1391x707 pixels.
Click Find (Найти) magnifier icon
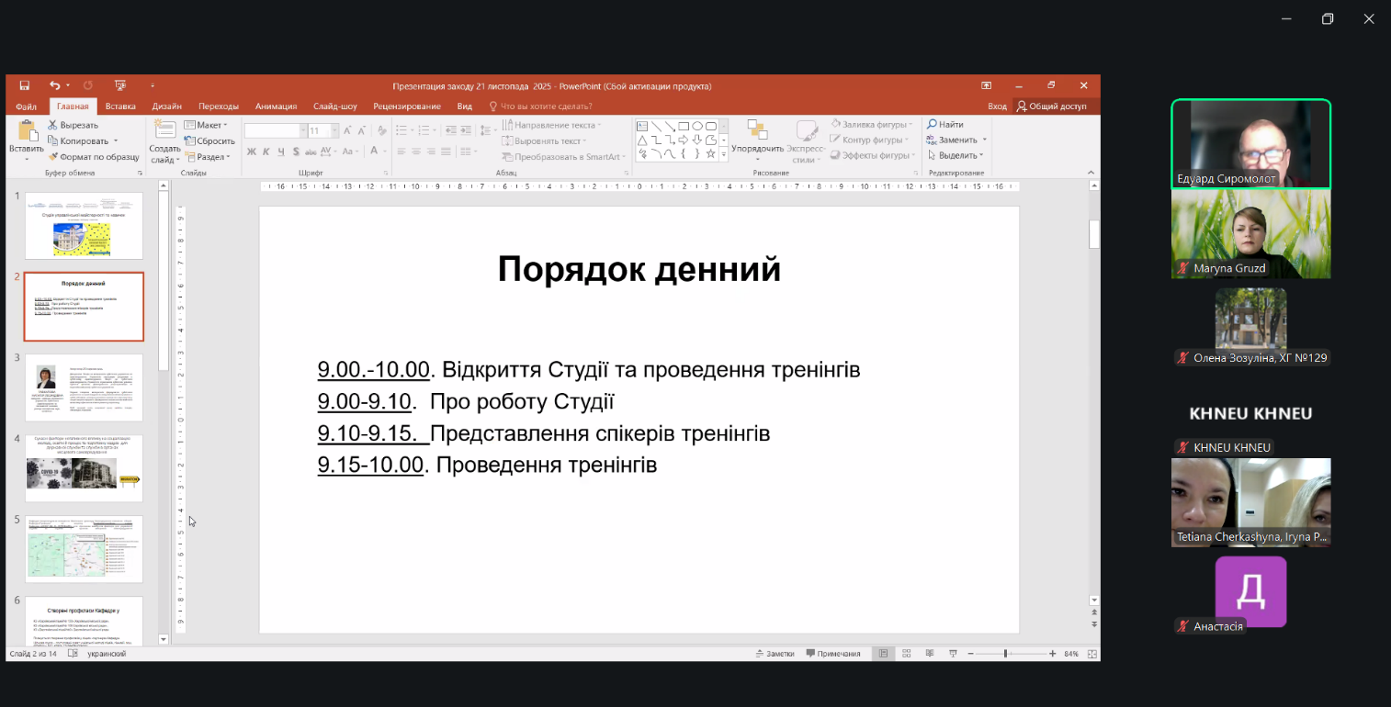pyautogui.click(x=932, y=125)
